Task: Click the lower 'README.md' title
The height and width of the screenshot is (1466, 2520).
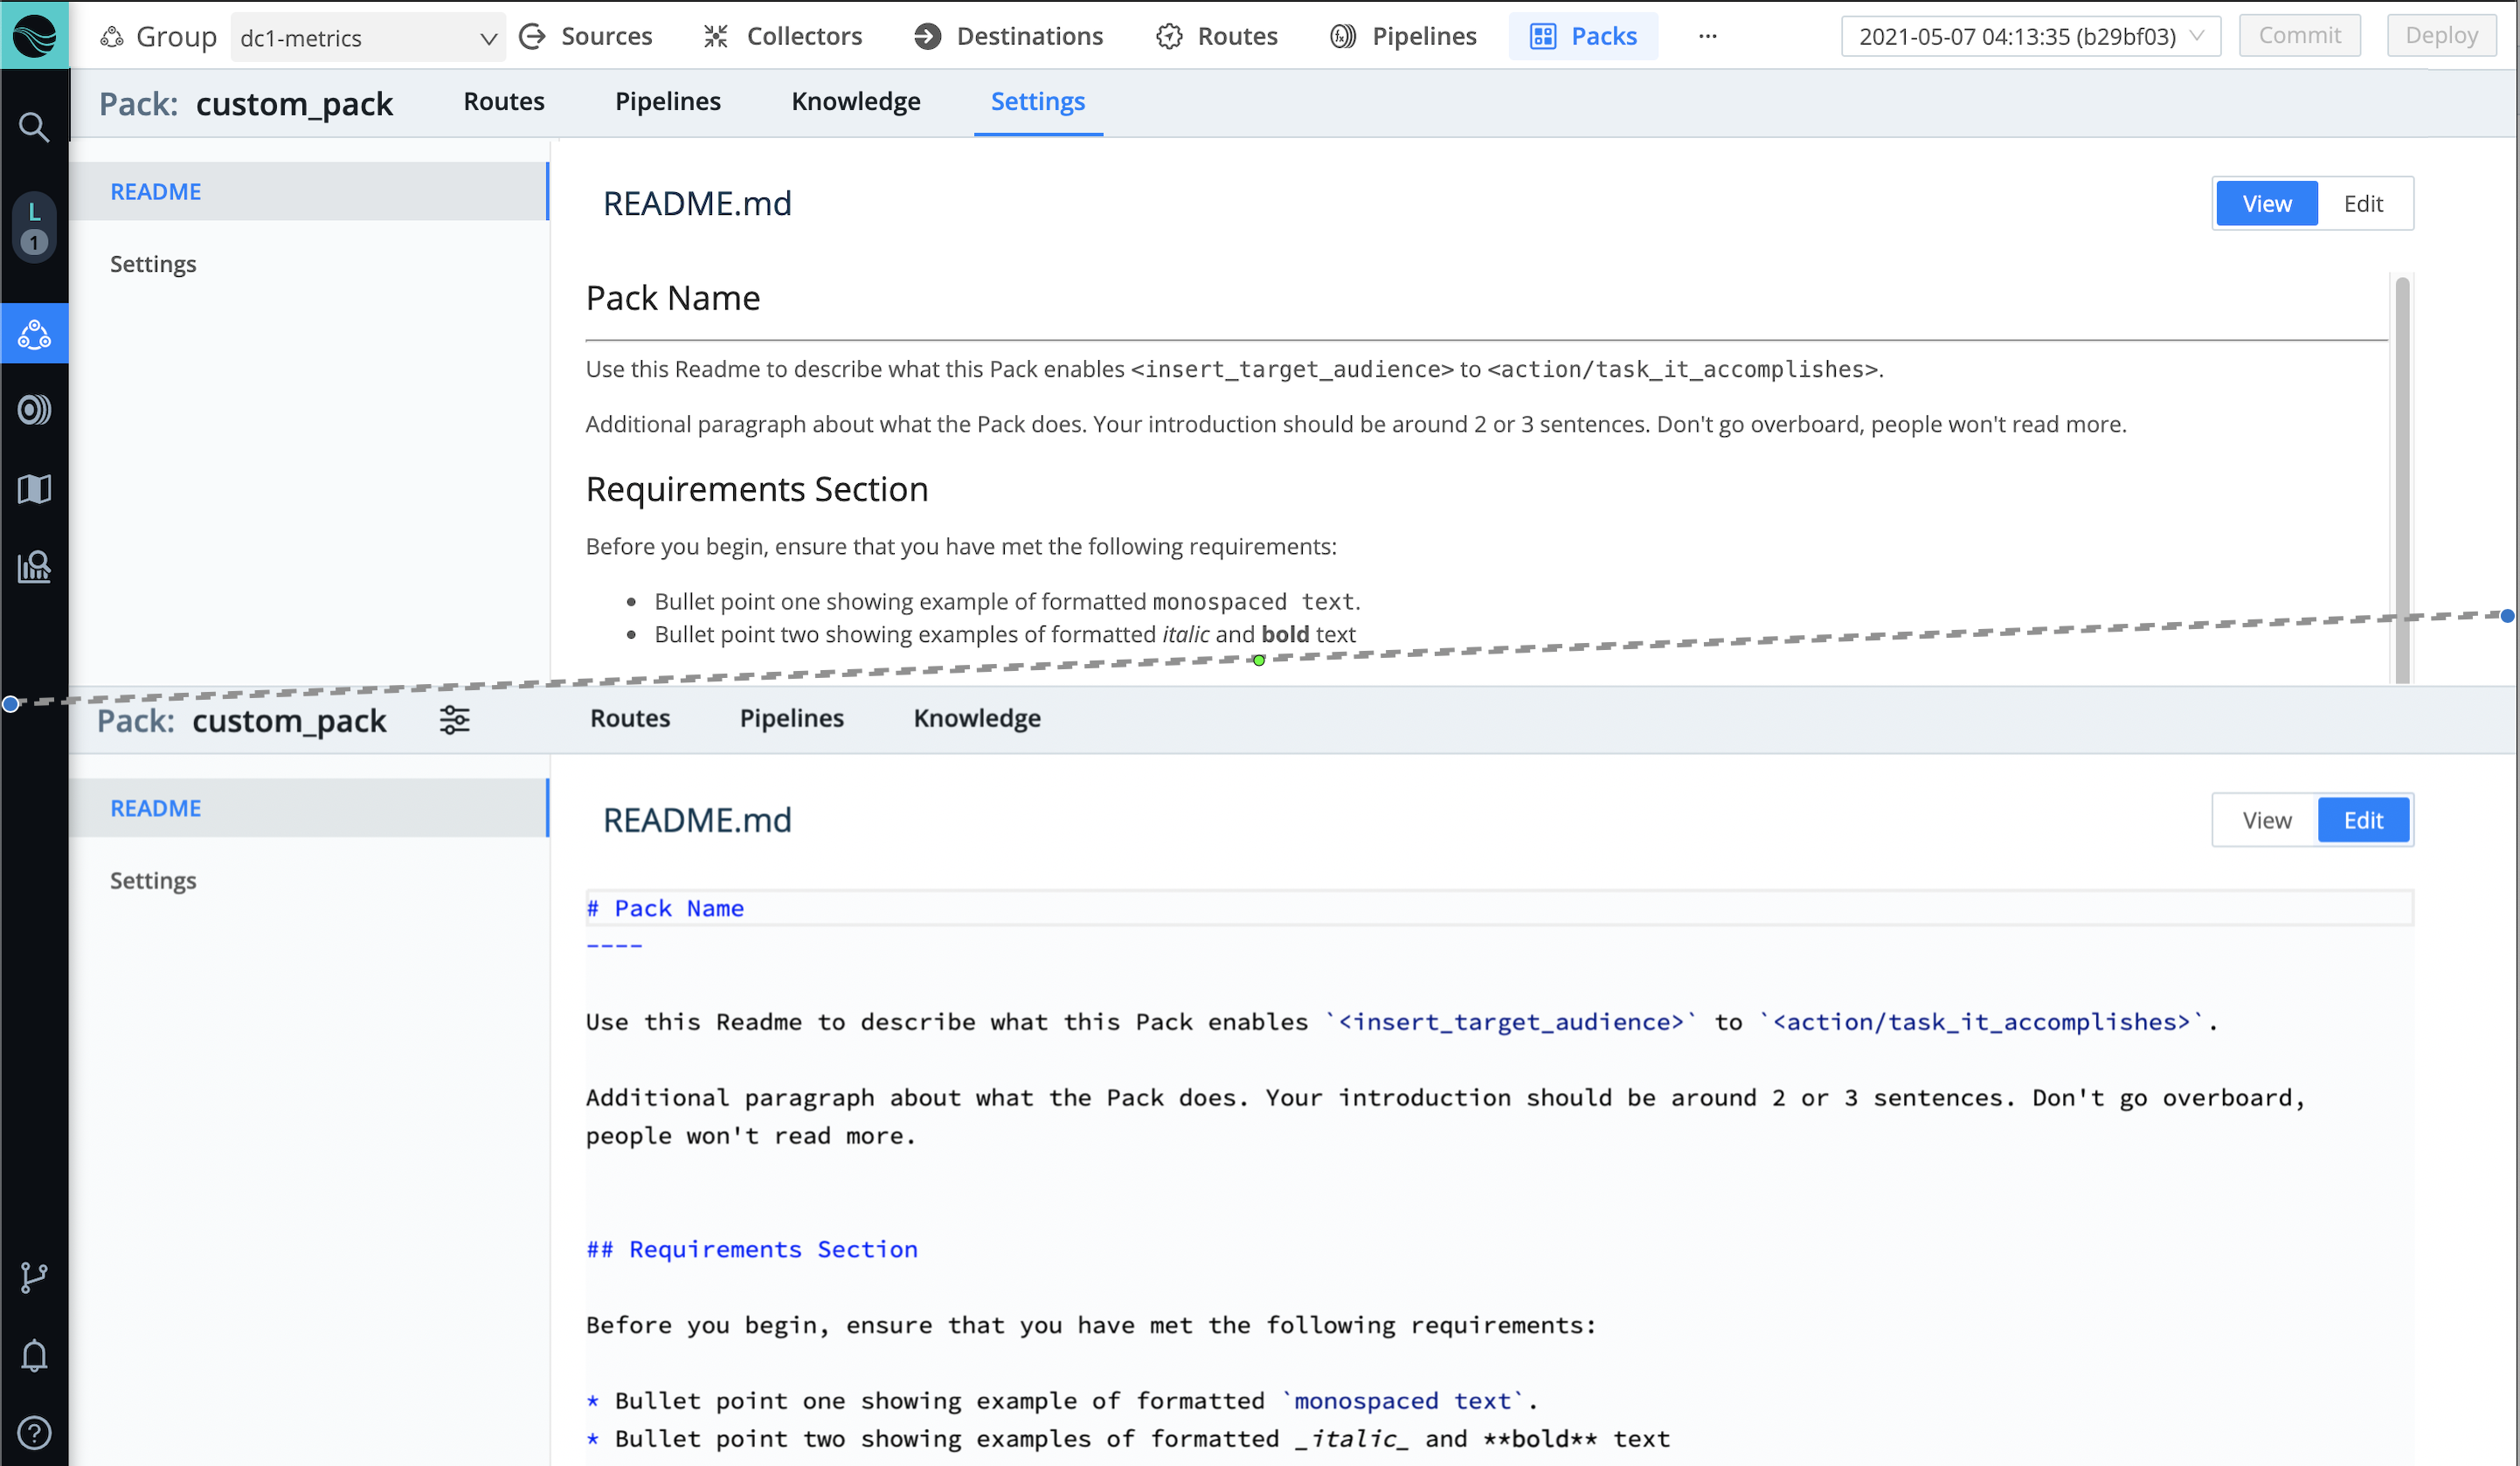Action: click(x=697, y=821)
